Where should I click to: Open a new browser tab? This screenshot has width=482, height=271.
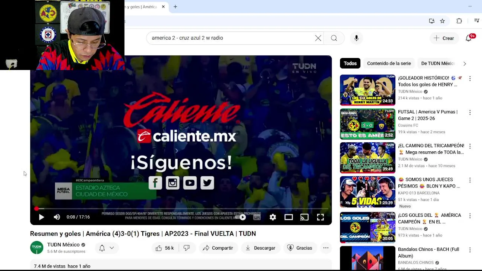click(175, 7)
